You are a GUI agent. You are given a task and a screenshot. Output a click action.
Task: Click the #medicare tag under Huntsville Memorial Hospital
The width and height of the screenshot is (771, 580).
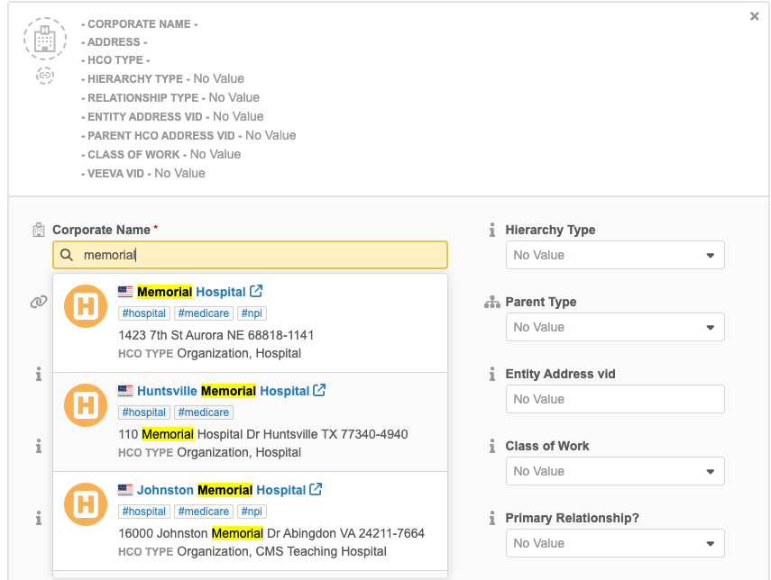pos(203,412)
